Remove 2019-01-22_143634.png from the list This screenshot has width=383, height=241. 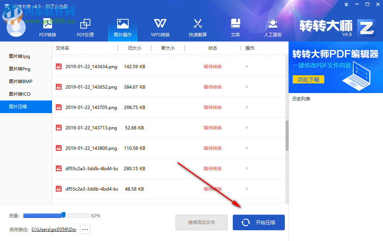(x=247, y=66)
